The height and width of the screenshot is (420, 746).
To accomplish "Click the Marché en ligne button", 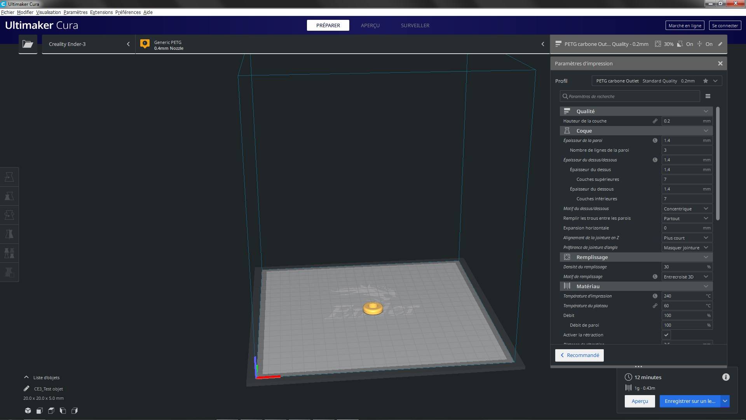I will pyautogui.click(x=685, y=26).
